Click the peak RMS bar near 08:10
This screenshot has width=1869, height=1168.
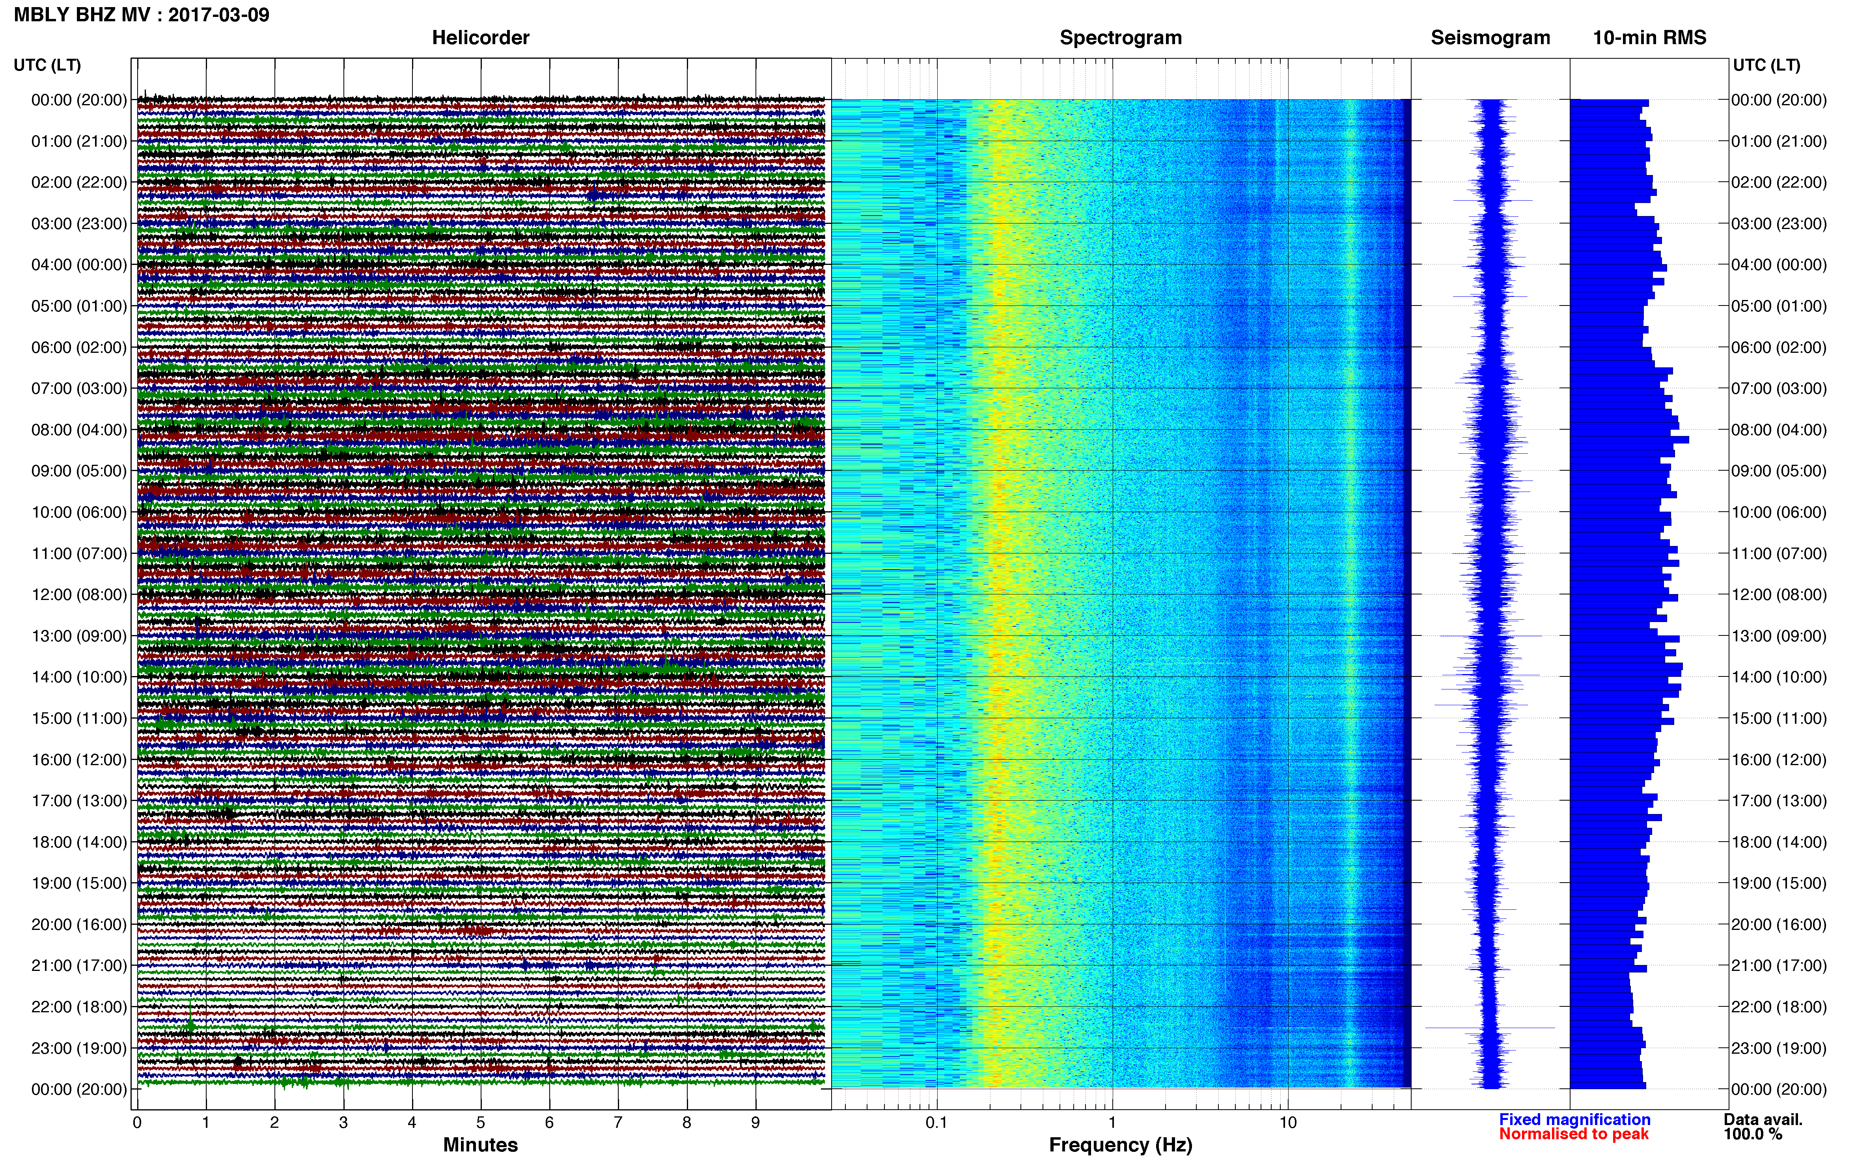click(1630, 440)
